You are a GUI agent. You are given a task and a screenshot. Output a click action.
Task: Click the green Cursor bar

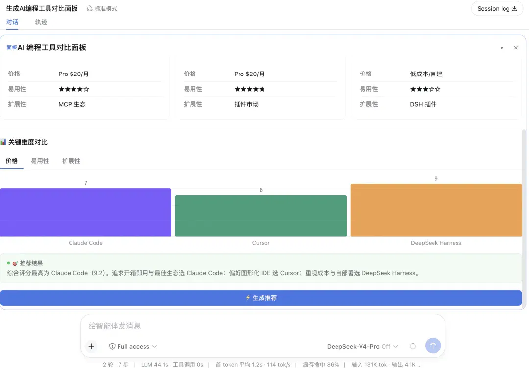pos(261,216)
